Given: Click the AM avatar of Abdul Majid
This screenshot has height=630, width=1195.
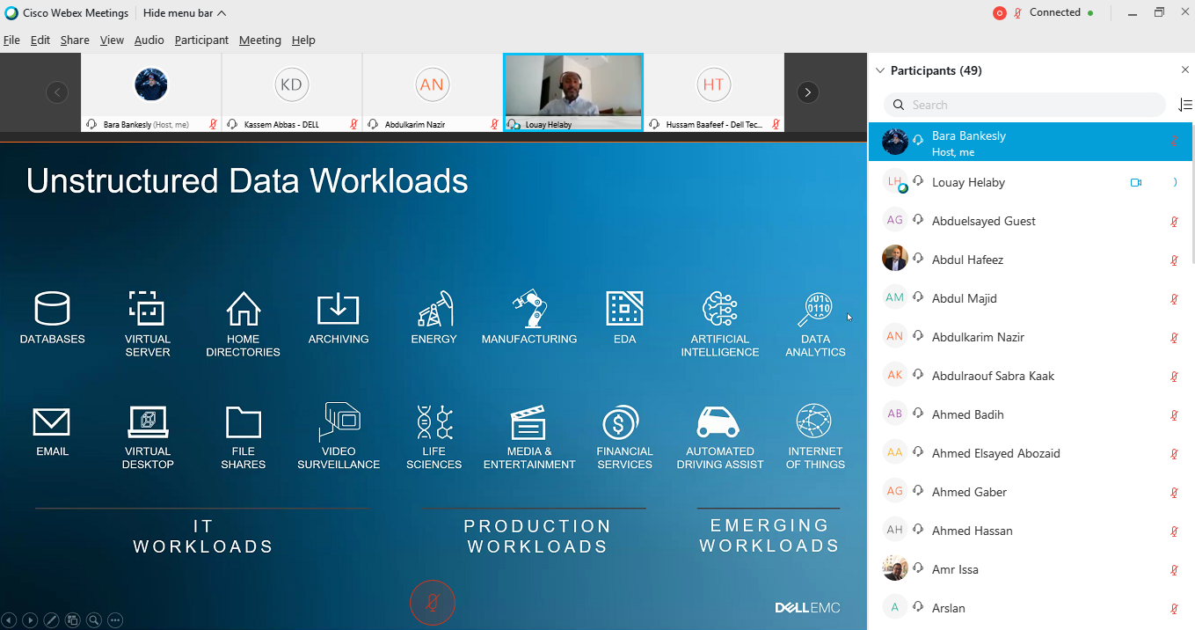Looking at the screenshot, I should coord(895,298).
